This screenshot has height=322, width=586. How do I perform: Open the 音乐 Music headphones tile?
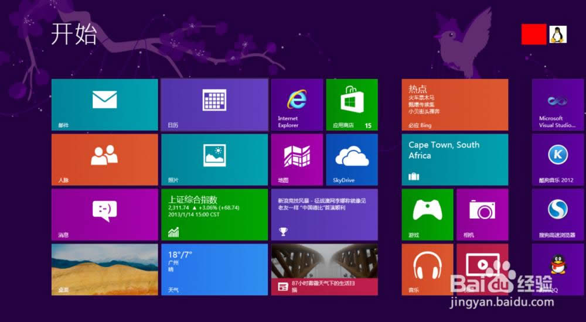(x=428, y=269)
